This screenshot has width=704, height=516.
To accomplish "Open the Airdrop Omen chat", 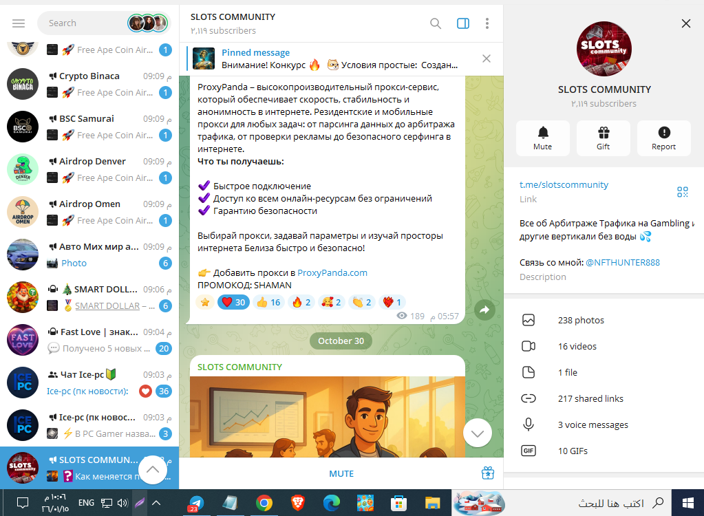I will click(89, 212).
